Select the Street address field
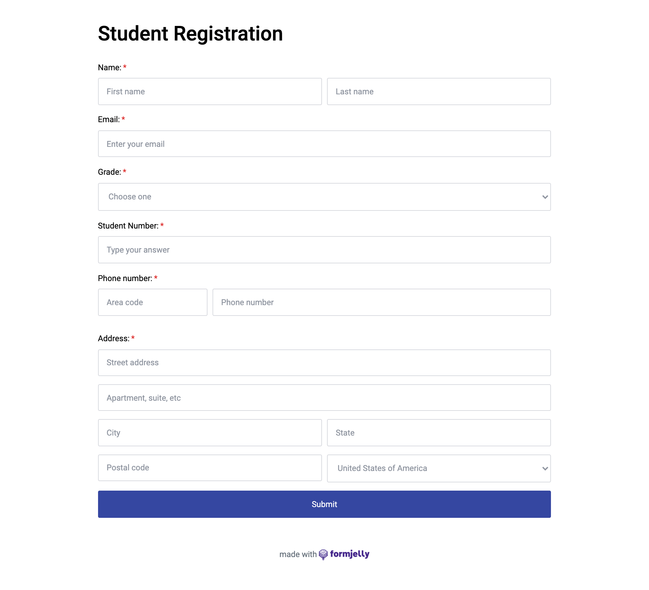 pos(324,362)
